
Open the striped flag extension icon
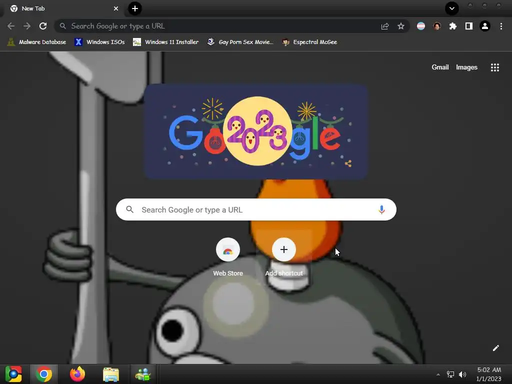421,26
